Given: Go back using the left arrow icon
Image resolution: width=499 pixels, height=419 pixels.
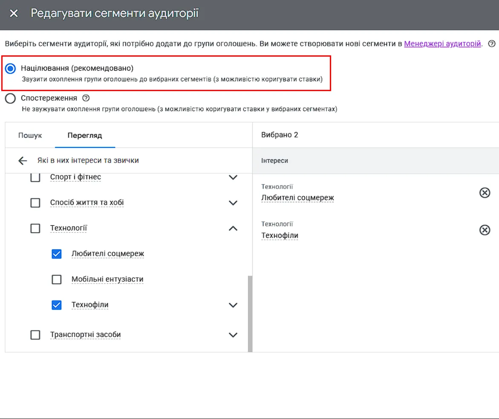Looking at the screenshot, I should pyautogui.click(x=23, y=161).
